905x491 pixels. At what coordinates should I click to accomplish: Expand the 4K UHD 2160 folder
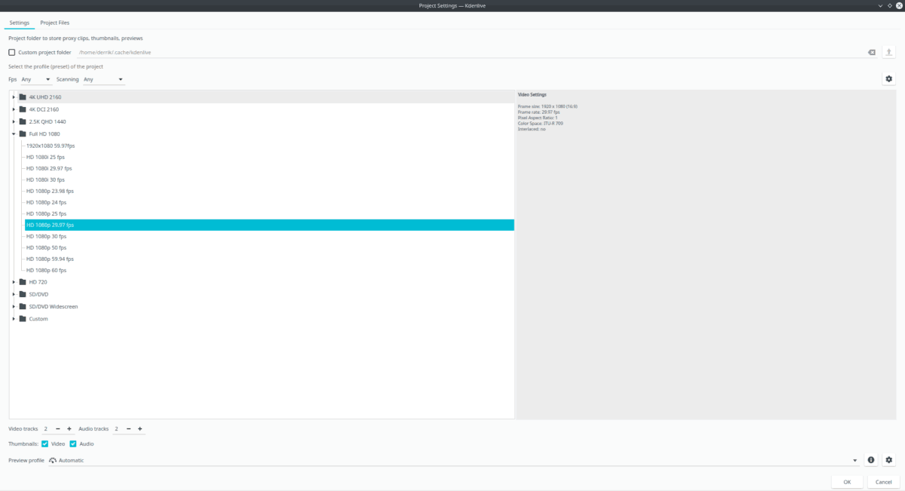13,97
